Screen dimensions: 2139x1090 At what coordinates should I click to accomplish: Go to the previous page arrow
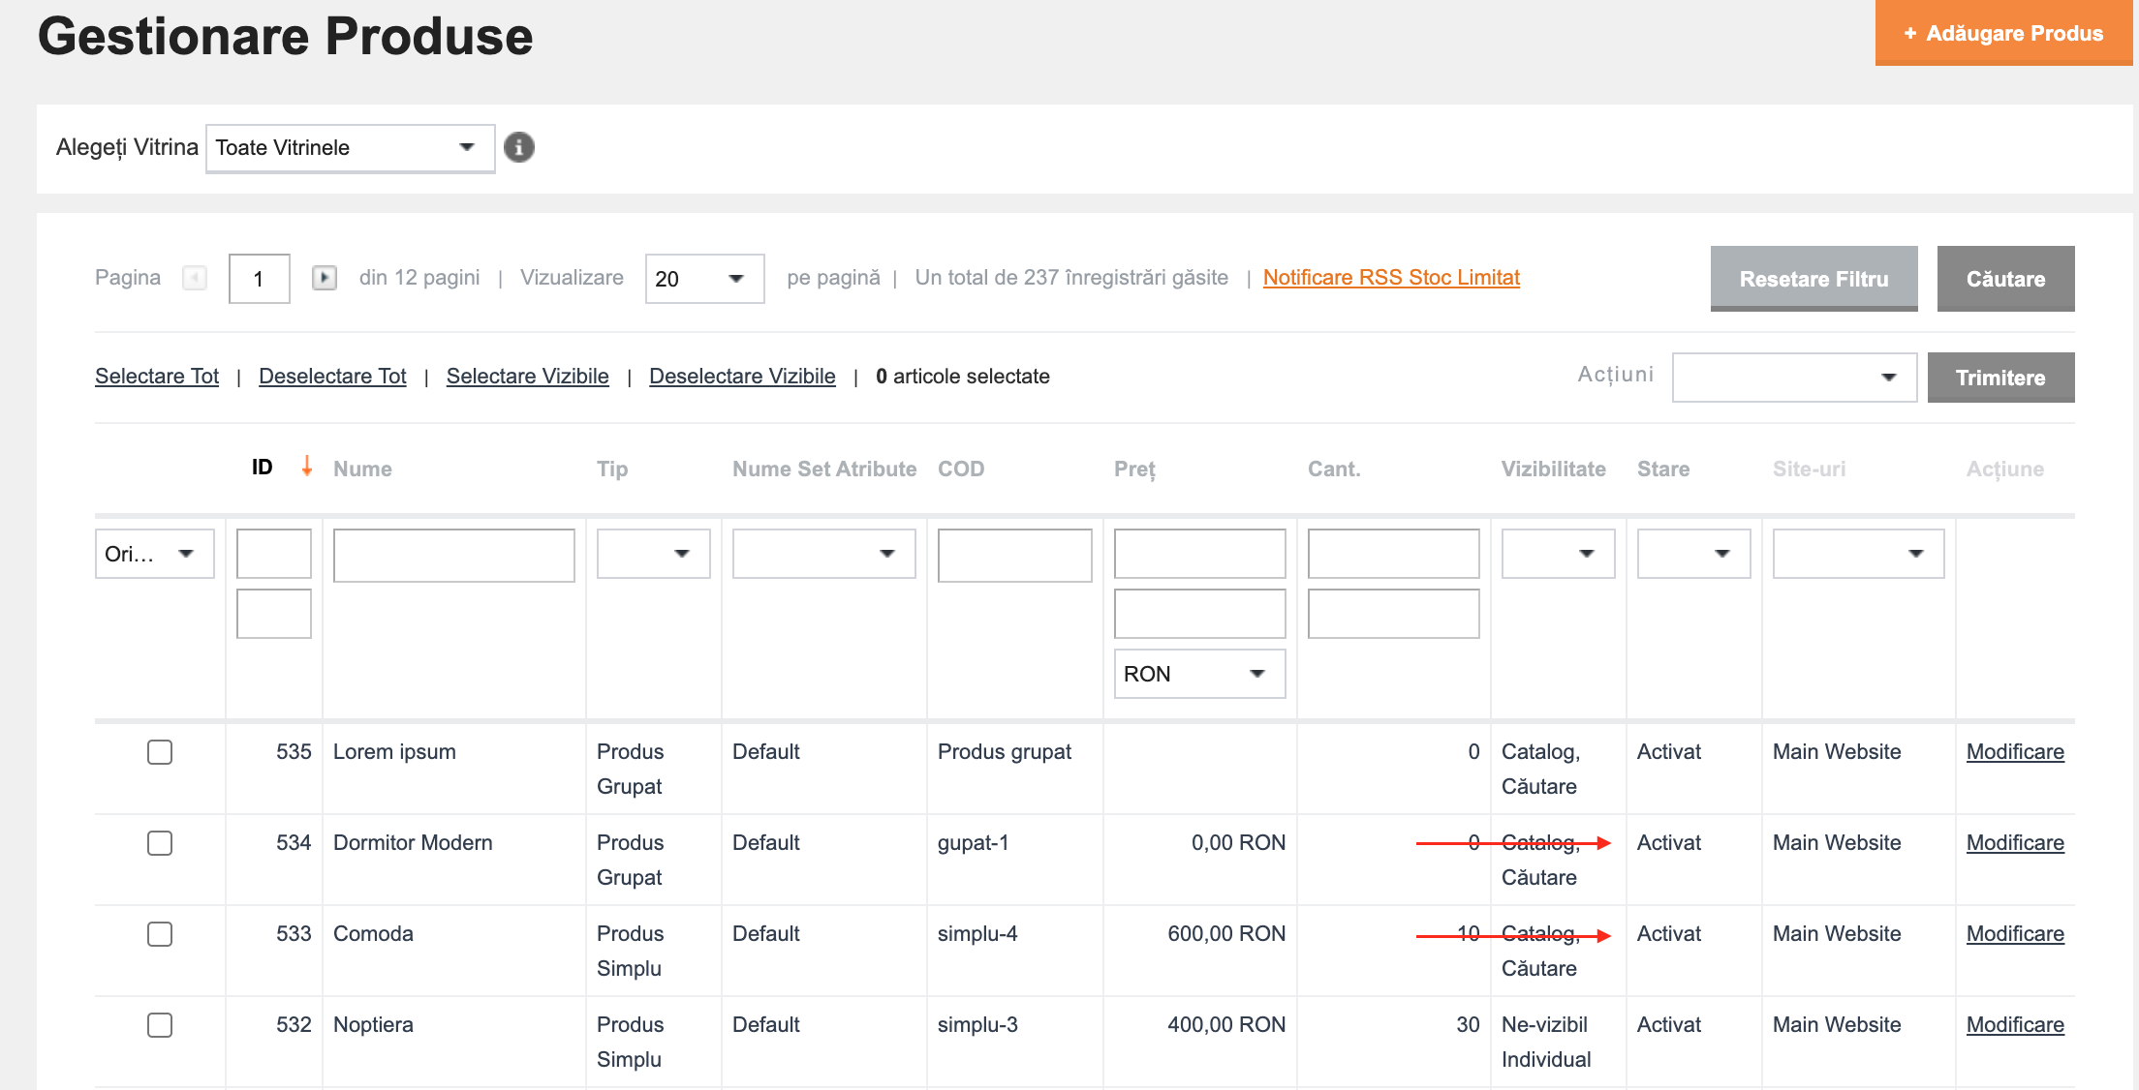[195, 278]
